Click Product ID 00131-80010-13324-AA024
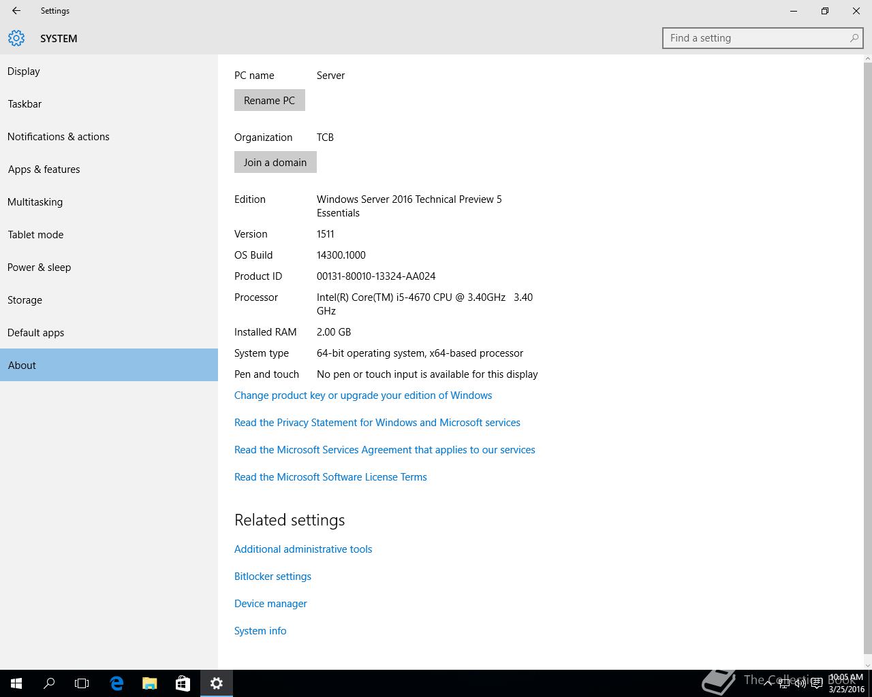Viewport: 872px width, 697px height. click(x=376, y=276)
